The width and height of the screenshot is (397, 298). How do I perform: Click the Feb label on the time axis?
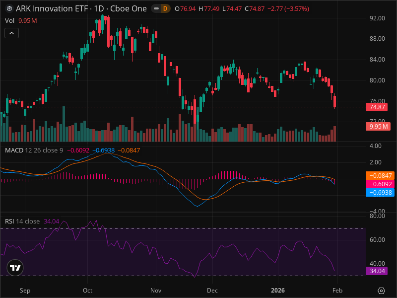pyautogui.click(x=337, y=291)
